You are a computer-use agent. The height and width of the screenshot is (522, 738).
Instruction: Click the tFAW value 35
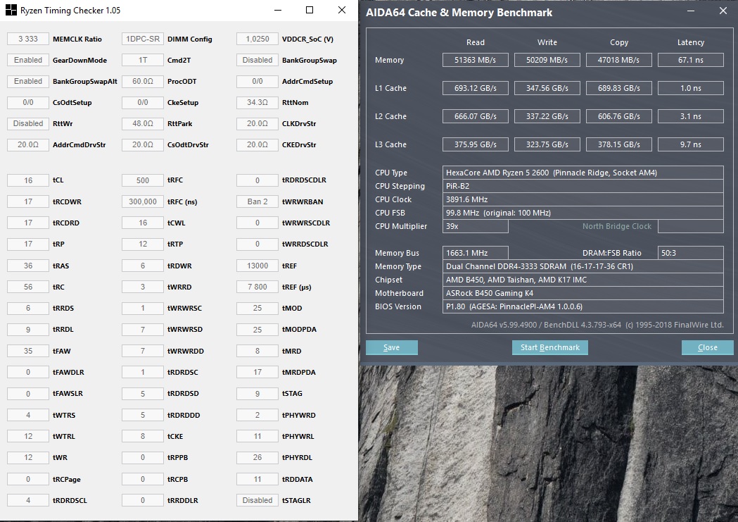tap(28, 351)
